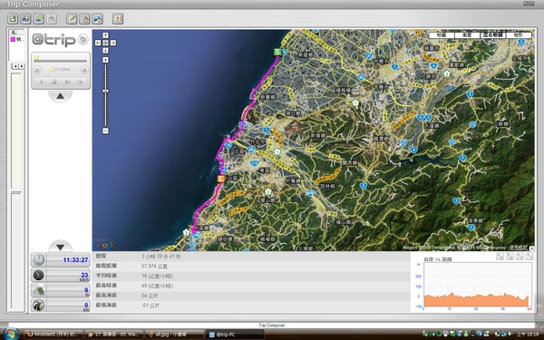Click the track playback progress bar

tap(61, 61)
